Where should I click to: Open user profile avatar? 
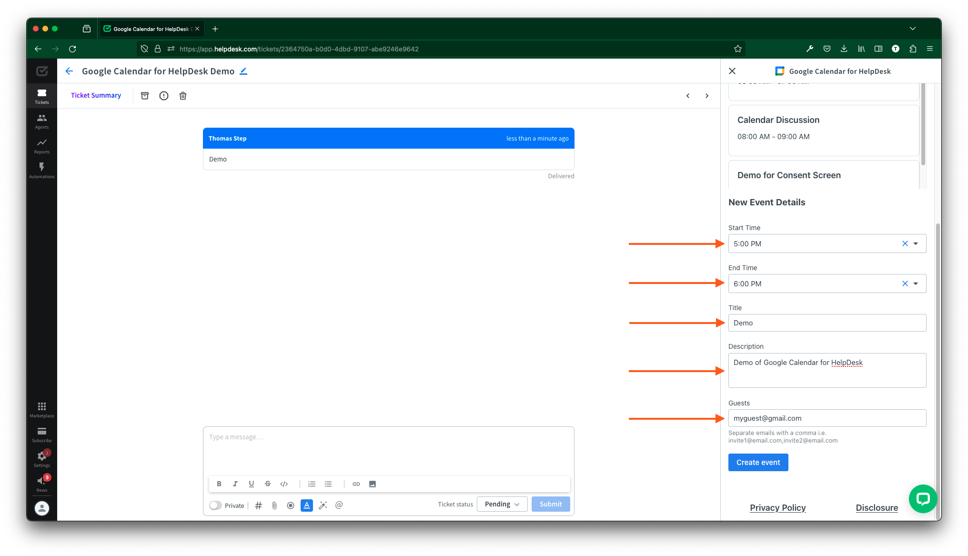click(x=42, y=508)
